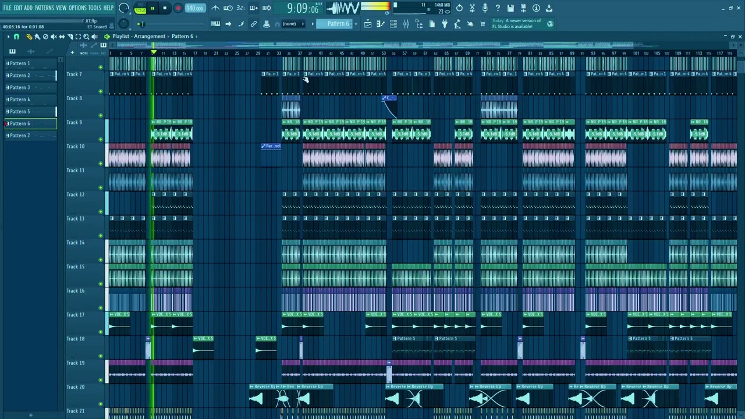Open playlist options menu arrow
The width and height of the screenshot is (745, 419).
coord(8,37)
